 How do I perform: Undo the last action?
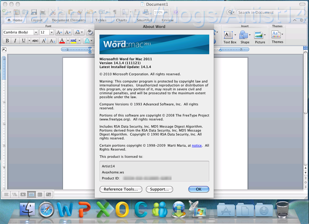pyautogui.click(x=90, y=12)
